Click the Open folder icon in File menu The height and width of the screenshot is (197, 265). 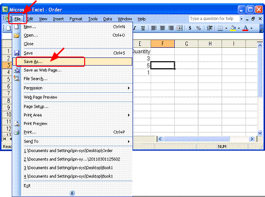click(x=17, y=35)
